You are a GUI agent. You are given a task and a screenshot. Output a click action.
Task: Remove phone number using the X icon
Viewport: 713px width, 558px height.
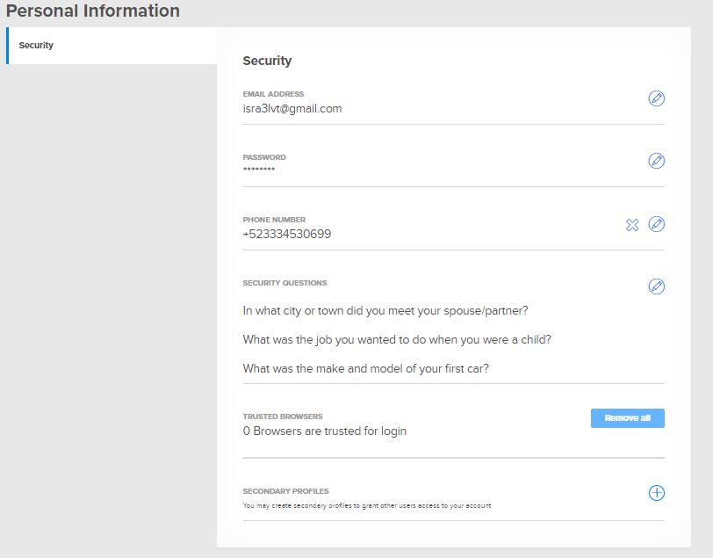point(632,225)
